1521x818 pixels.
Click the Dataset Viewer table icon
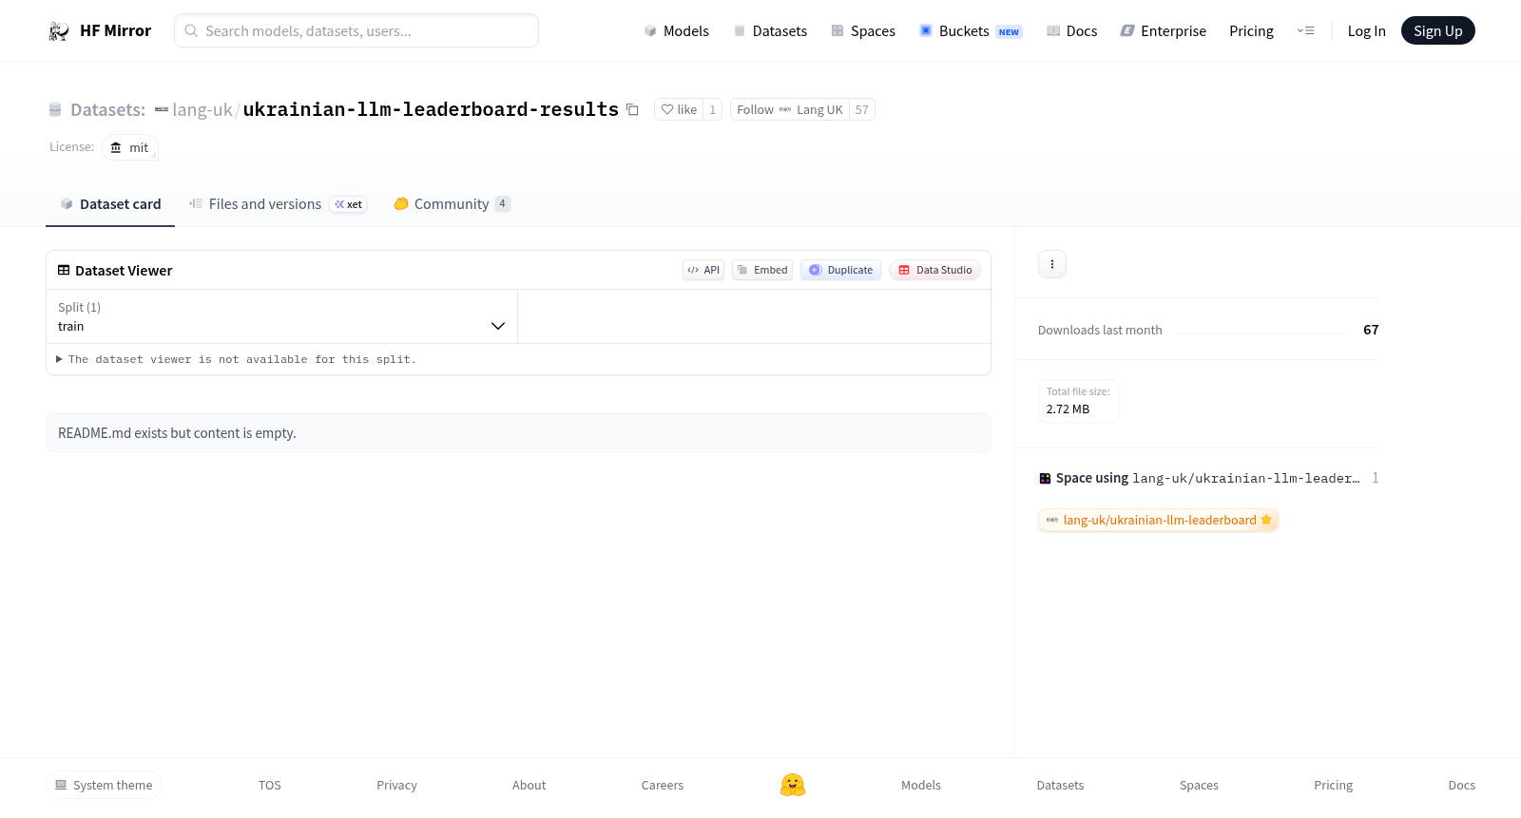64,270
